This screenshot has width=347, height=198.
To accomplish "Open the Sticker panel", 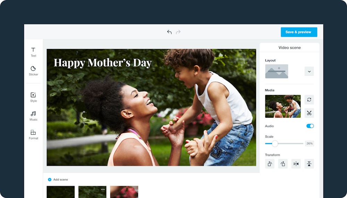I will (33, 71).
